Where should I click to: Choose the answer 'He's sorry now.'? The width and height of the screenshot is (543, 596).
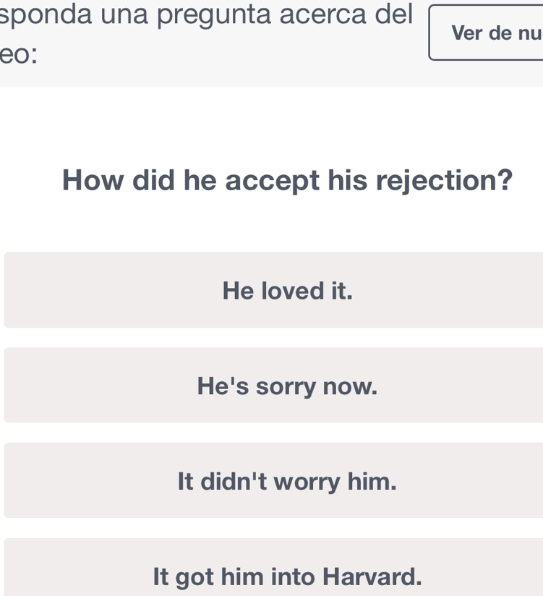tap(287, 386)
